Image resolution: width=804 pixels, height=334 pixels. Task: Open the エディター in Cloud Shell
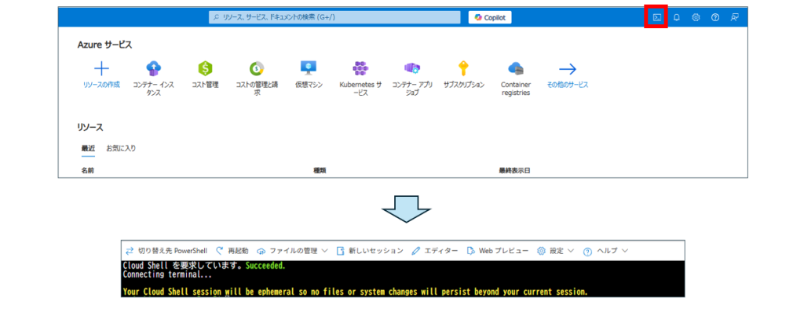pyautogui.click(x=435, y=251)
